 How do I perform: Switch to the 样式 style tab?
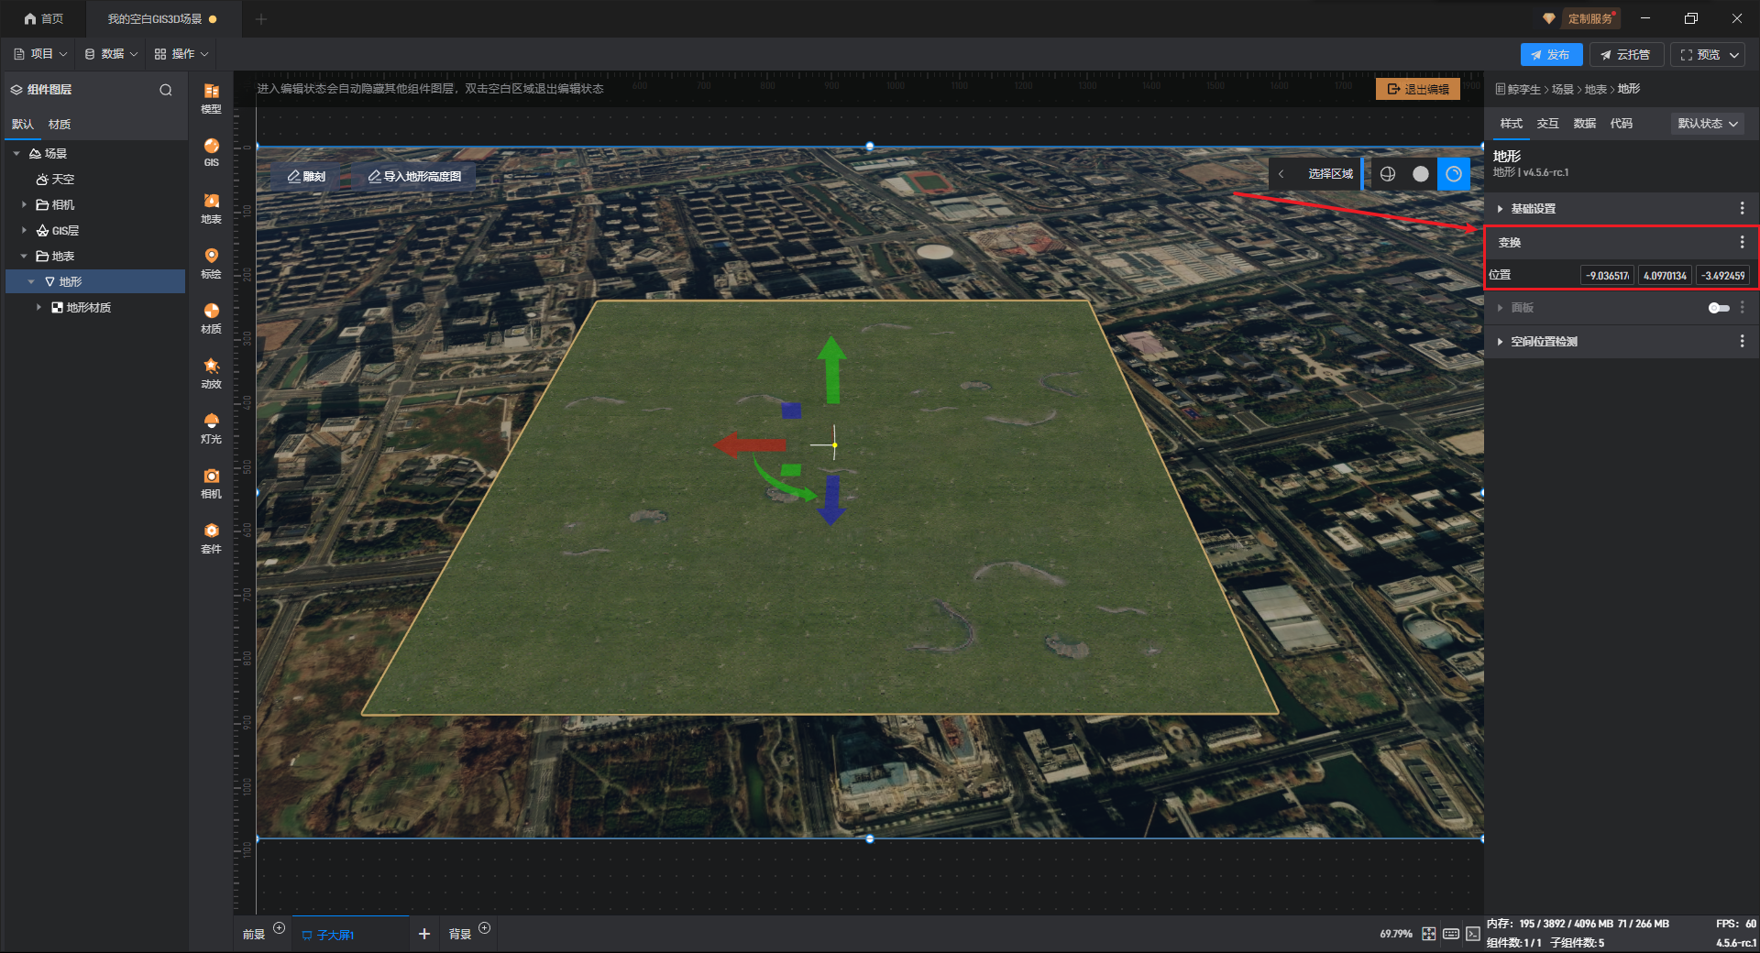coord(1512,124)
